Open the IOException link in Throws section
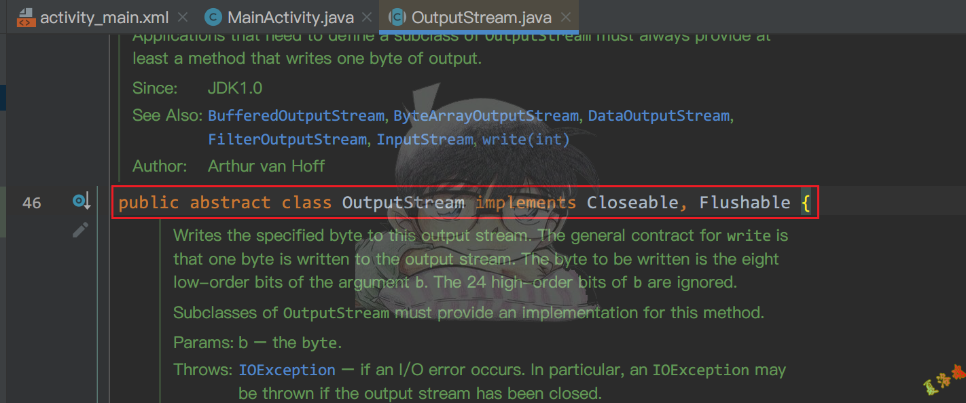 pos(286,370)
